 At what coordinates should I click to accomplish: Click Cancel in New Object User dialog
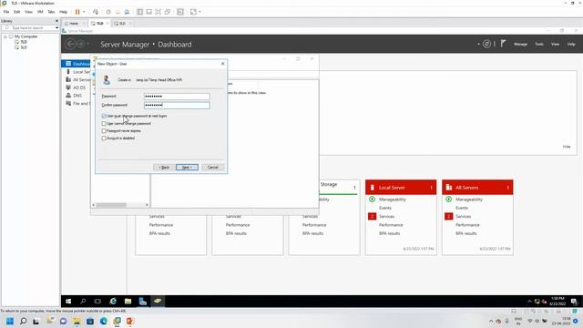tap(212, 168)
